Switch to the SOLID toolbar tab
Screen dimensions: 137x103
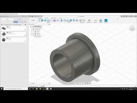coord(40,18)
